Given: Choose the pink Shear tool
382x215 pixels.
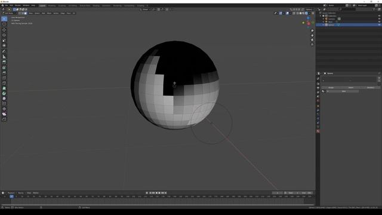Looking at the screenshot, I should click(4, 114).
